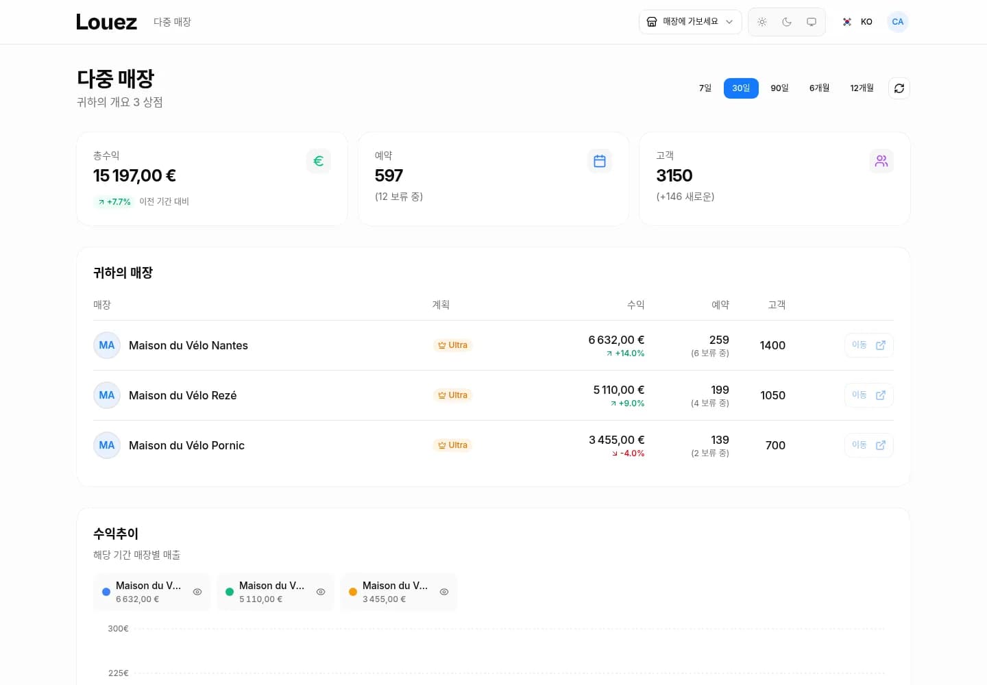Click the Louez logo
Screen dimensions: 987x685
tap(106, 22)
